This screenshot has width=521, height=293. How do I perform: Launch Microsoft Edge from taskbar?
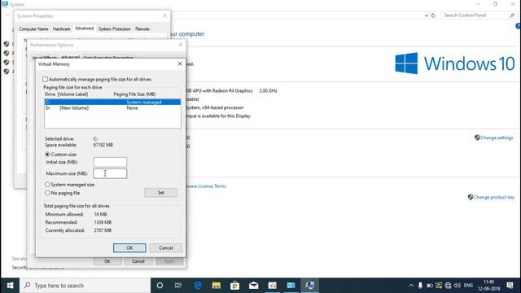pyautogui.click(x=198, y=286)
